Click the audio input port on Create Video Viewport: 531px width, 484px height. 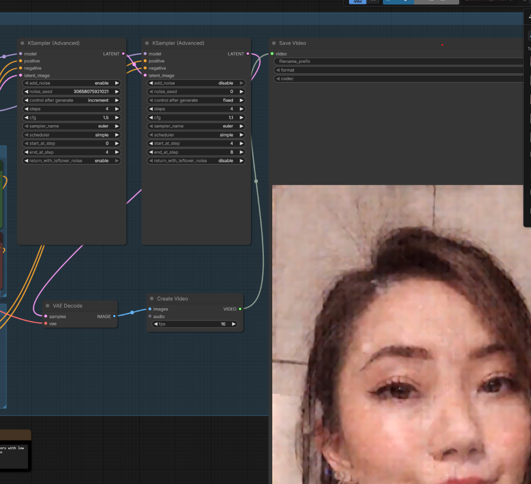(x=150, y=316)
